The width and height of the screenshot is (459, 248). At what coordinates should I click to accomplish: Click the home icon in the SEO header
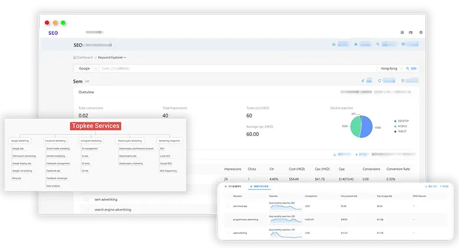click(x=334, y=45)
